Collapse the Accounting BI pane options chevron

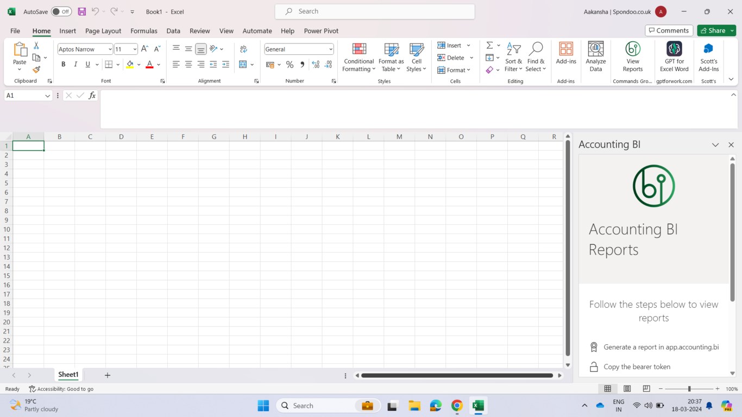715,145
